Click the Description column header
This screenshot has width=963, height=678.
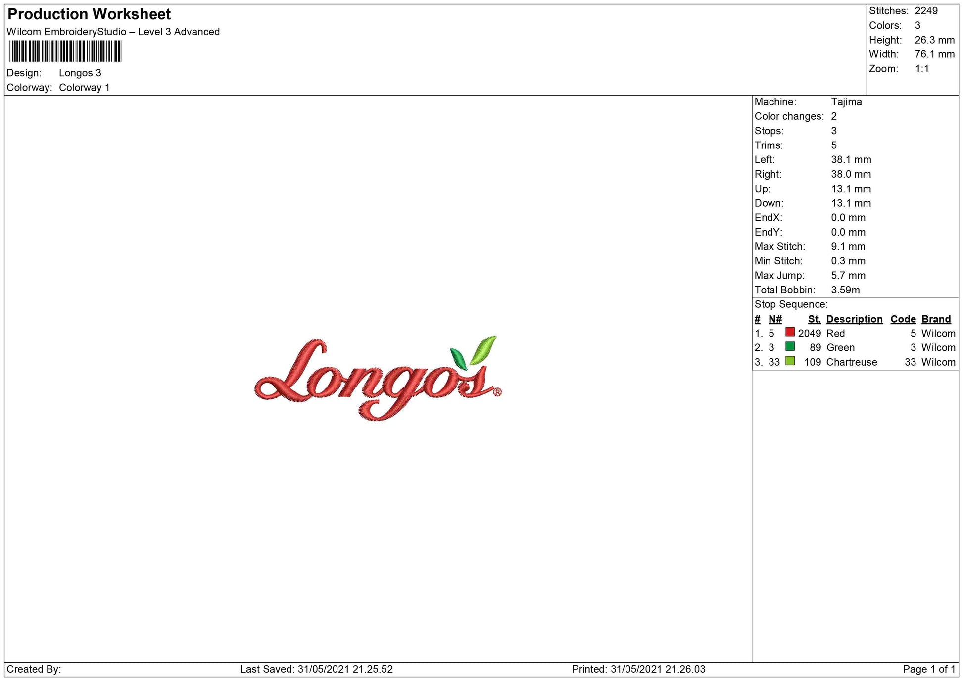(854, 319)
